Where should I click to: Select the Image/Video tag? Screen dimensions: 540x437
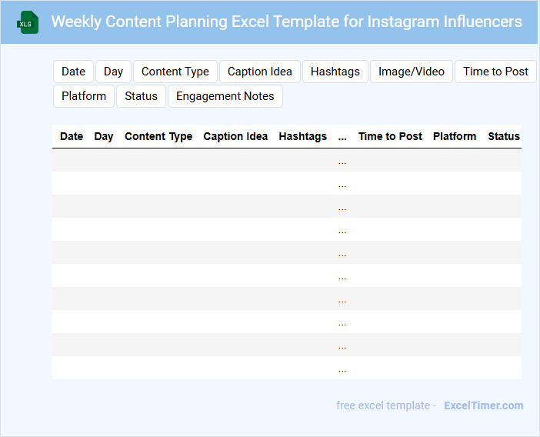[412, 72]
